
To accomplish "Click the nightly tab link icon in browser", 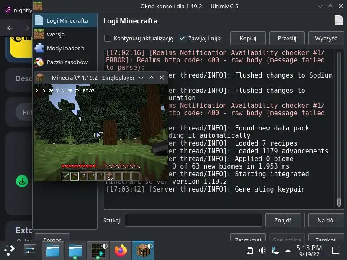I will coord(8,10).
